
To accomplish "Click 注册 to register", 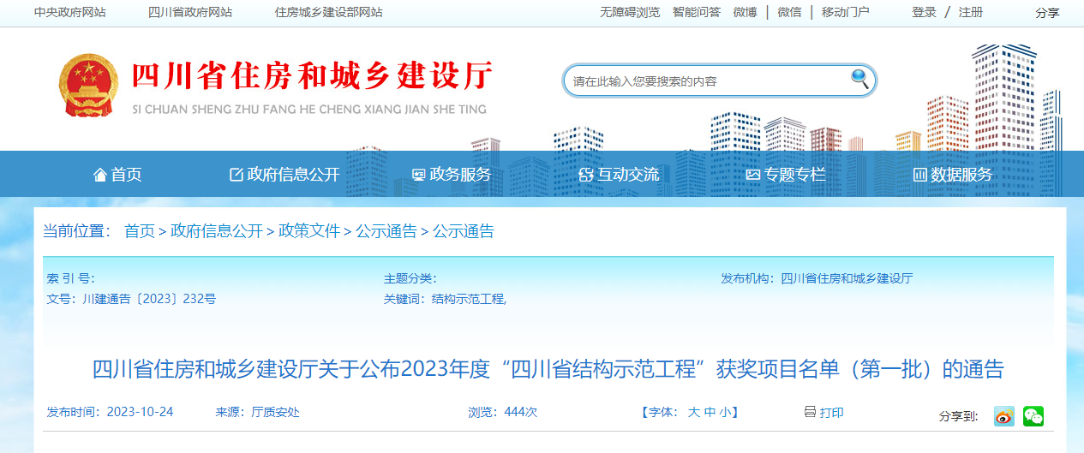I will click(x=971, y=12).
